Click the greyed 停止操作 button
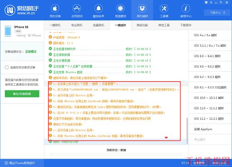232x167 pixels. 210,140
